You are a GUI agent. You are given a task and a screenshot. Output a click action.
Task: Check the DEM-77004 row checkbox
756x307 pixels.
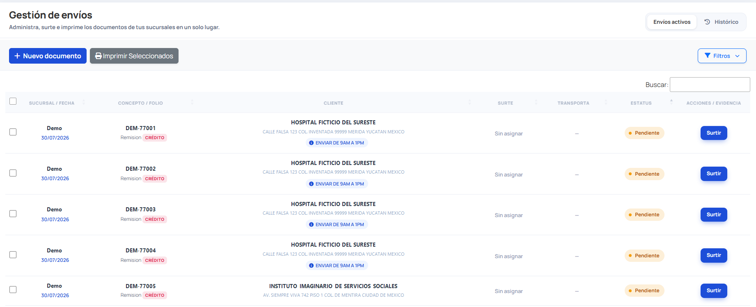click(13, 254)
